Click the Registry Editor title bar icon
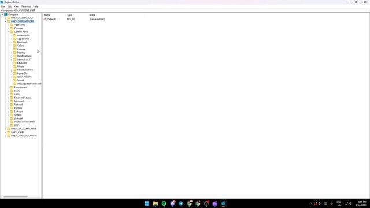This screenshot has height=208, width=370. [2, 2]
